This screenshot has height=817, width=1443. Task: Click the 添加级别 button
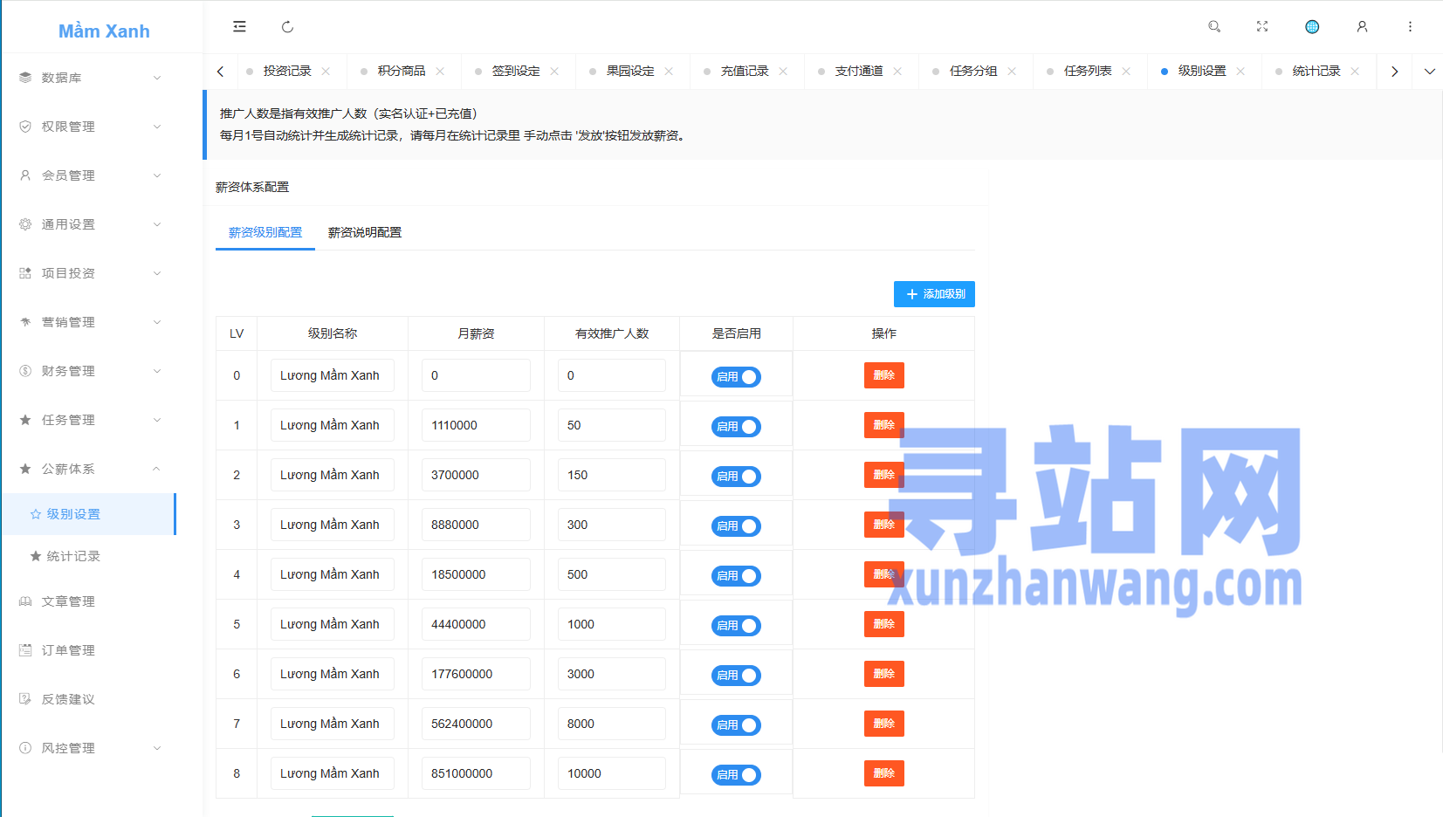[934, 294]
